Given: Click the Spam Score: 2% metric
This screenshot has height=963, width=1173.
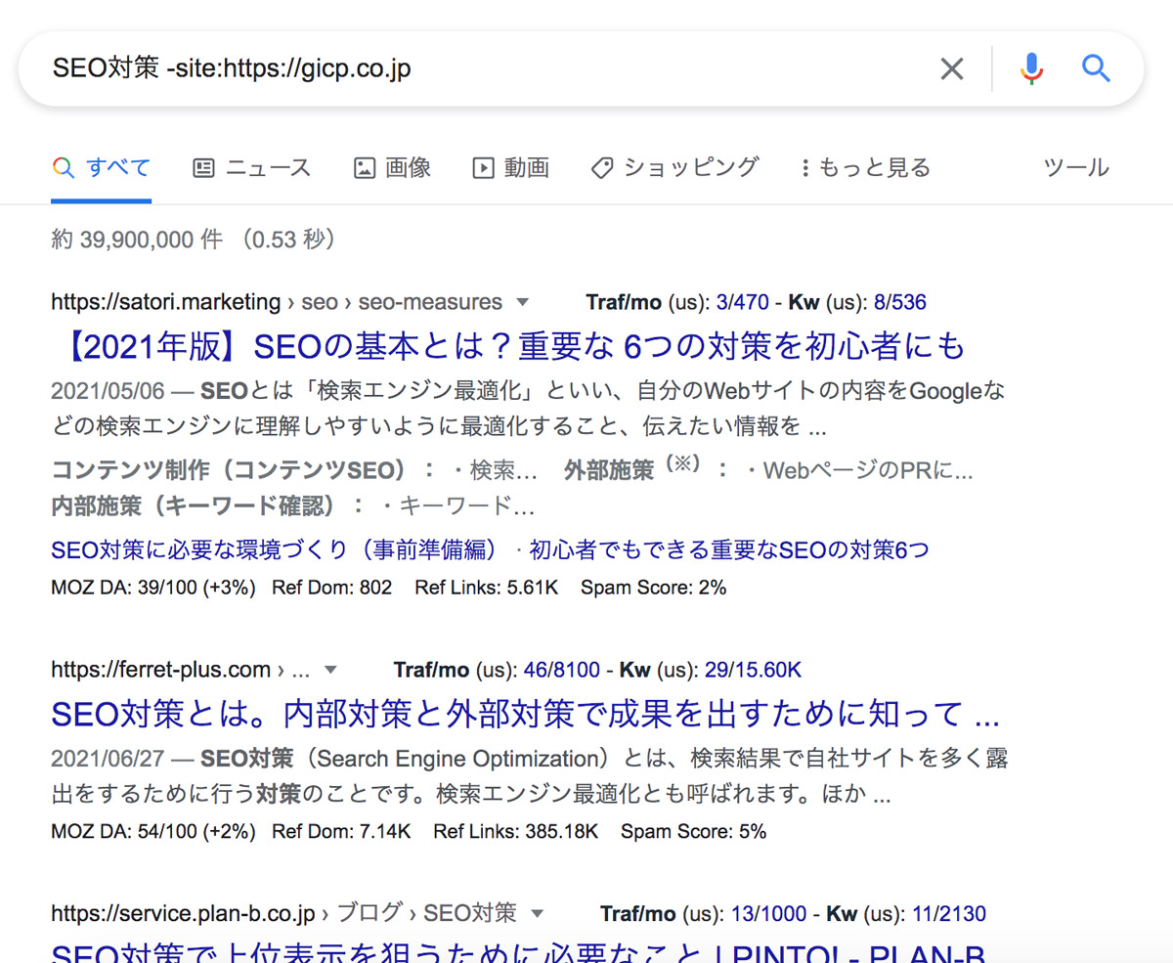Looking at the screenshot, I should point(654,588).
